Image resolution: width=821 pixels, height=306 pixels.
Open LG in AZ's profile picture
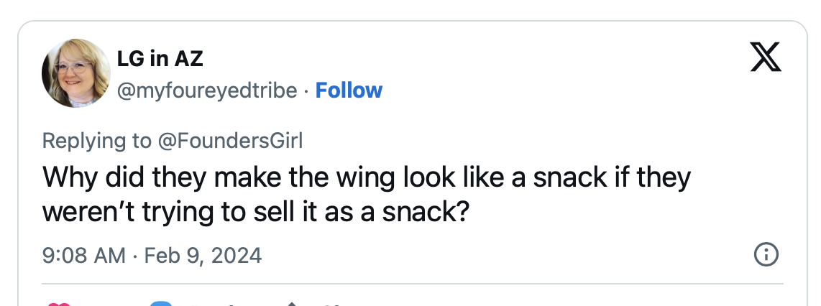(75, 73)
